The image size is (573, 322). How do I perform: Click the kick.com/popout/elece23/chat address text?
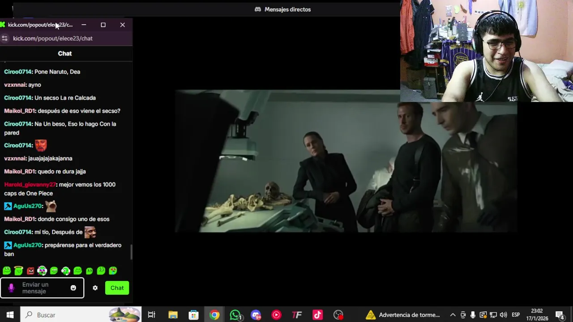pos(53,38)
